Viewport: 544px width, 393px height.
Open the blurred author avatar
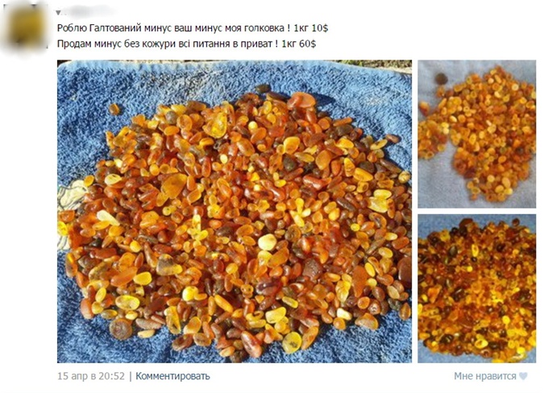[26, 27]
